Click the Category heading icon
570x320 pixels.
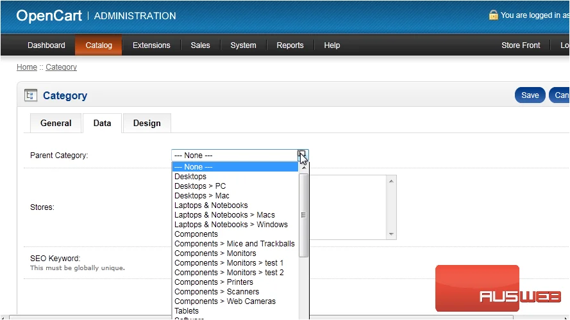click(31, 95)
